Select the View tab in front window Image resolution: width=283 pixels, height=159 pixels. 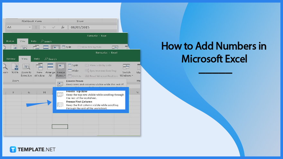(24, 59)
